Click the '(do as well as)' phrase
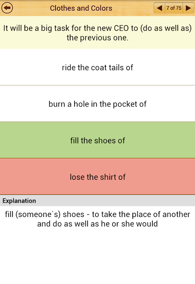The width and height of the screenshot is (195, 284). [x=166, y=28]
